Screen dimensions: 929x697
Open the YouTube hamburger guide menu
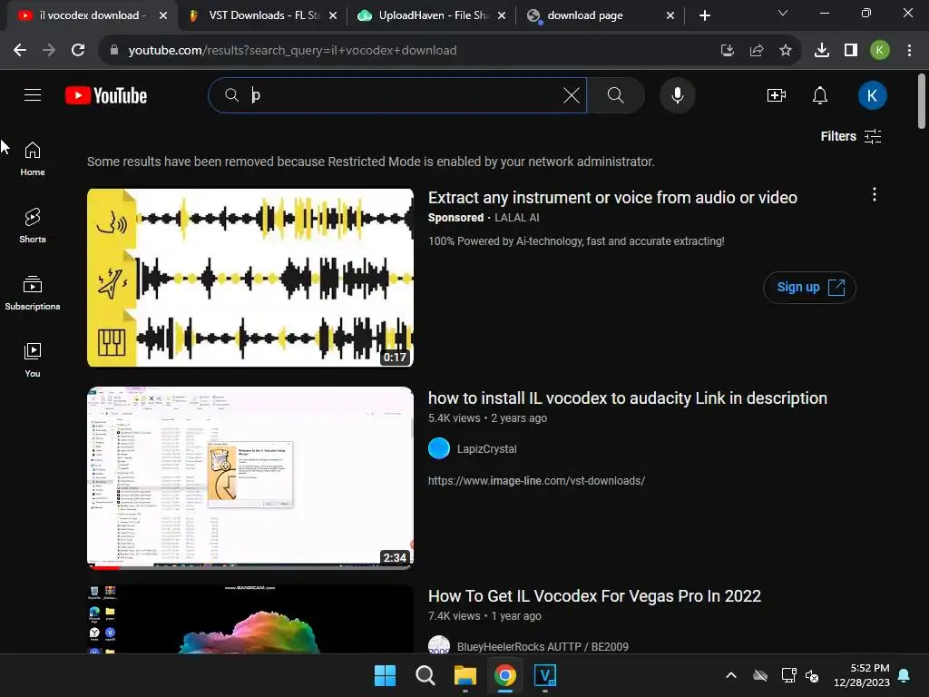(33, 94)
